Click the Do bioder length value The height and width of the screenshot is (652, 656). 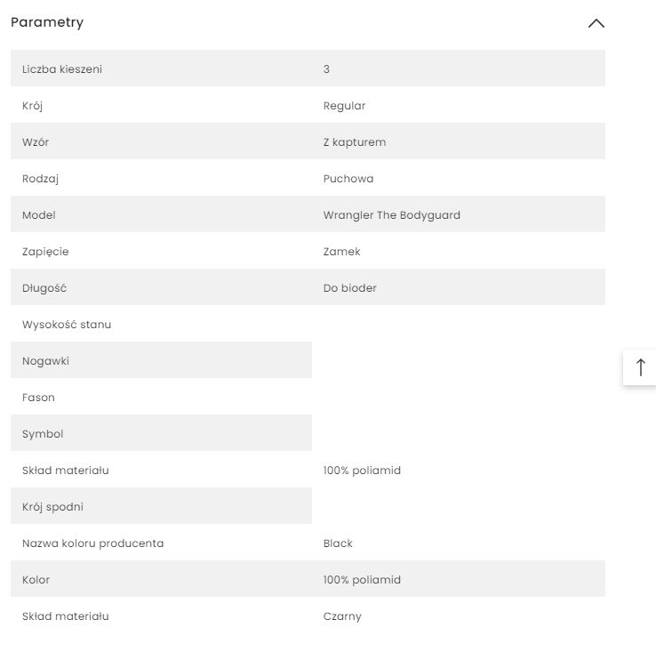(x=350, y=288)
